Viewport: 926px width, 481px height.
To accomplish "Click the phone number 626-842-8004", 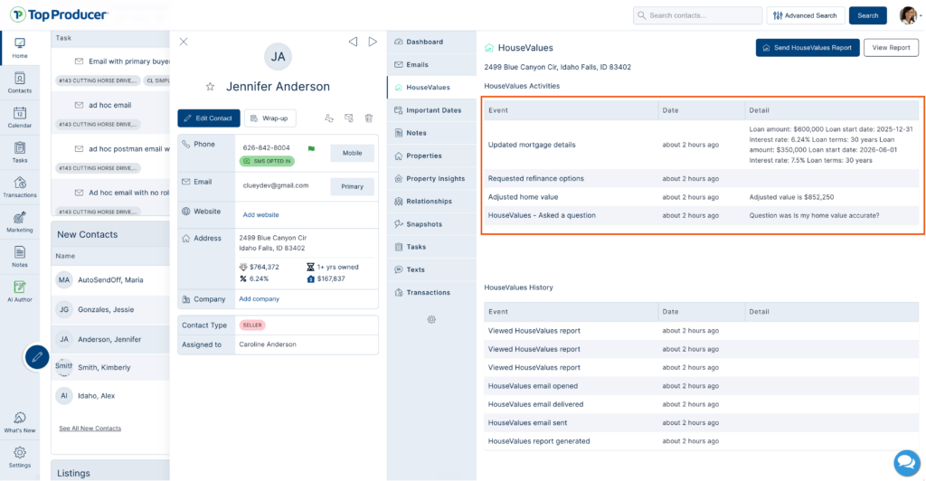I will [x=267, y=148].
